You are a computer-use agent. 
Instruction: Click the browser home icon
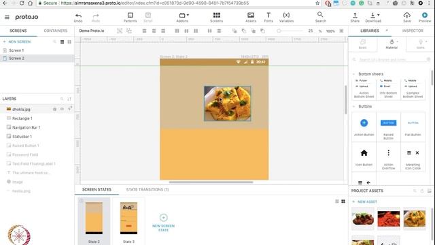coord(30,3)
